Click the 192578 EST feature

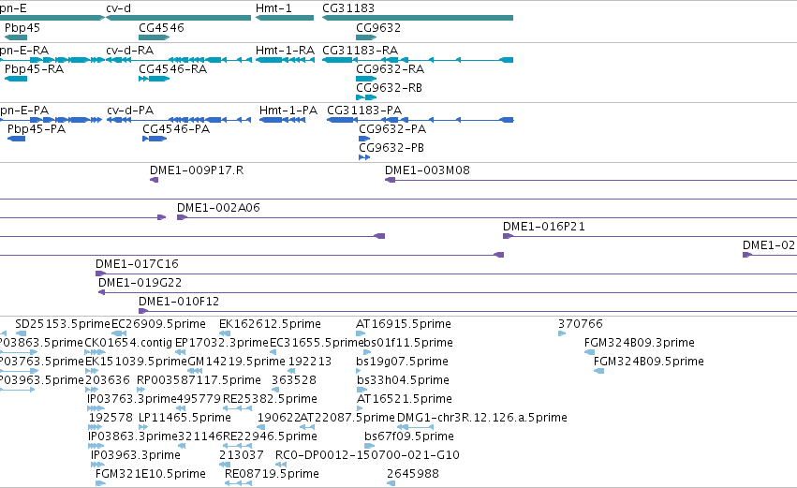(x=95, y=427)
